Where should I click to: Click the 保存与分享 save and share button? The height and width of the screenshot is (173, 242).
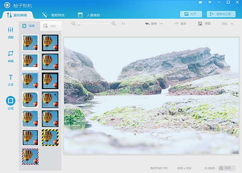point(221,14)
